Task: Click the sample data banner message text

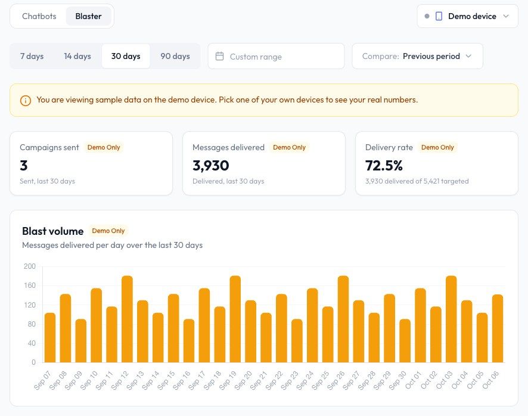Action: click(227, 100)
